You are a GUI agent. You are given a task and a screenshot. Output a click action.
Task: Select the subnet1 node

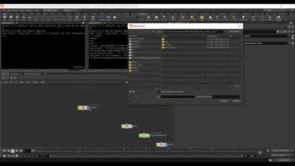83,107
